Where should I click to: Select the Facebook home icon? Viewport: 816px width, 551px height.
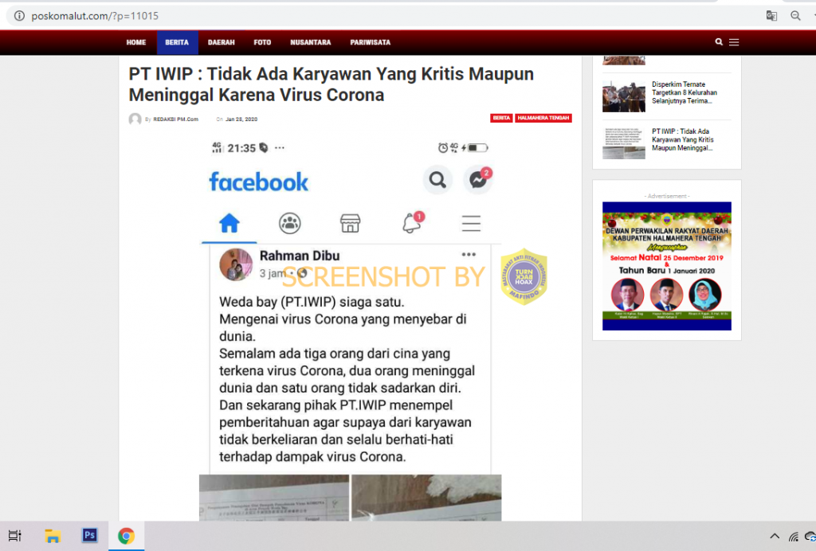tap(229, 223)
